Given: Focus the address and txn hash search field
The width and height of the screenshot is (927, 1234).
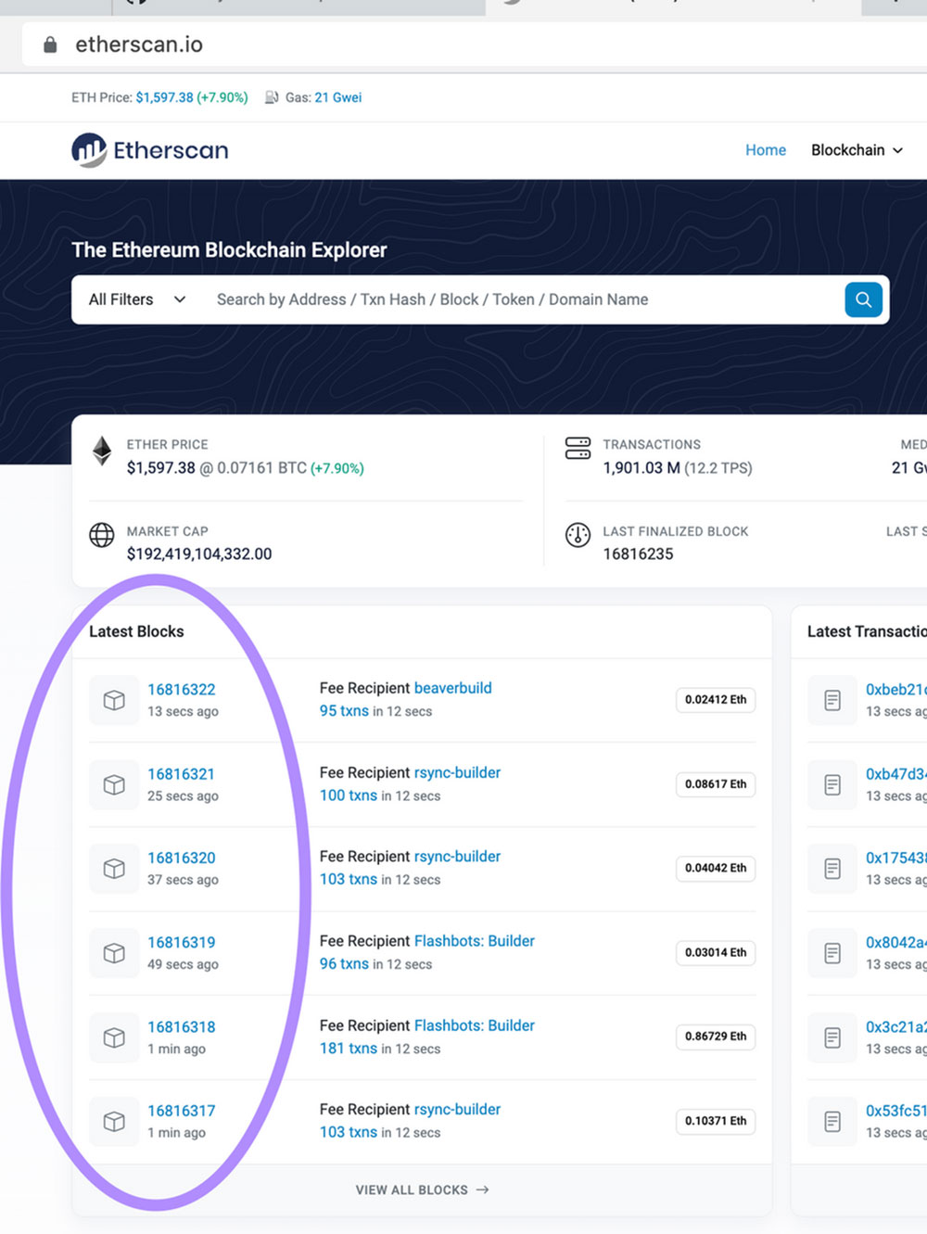Looking at the screenshot, I should click(519, 299).
